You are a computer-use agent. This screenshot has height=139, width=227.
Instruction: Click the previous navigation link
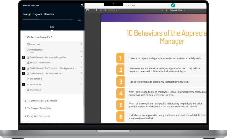[130, 5]
